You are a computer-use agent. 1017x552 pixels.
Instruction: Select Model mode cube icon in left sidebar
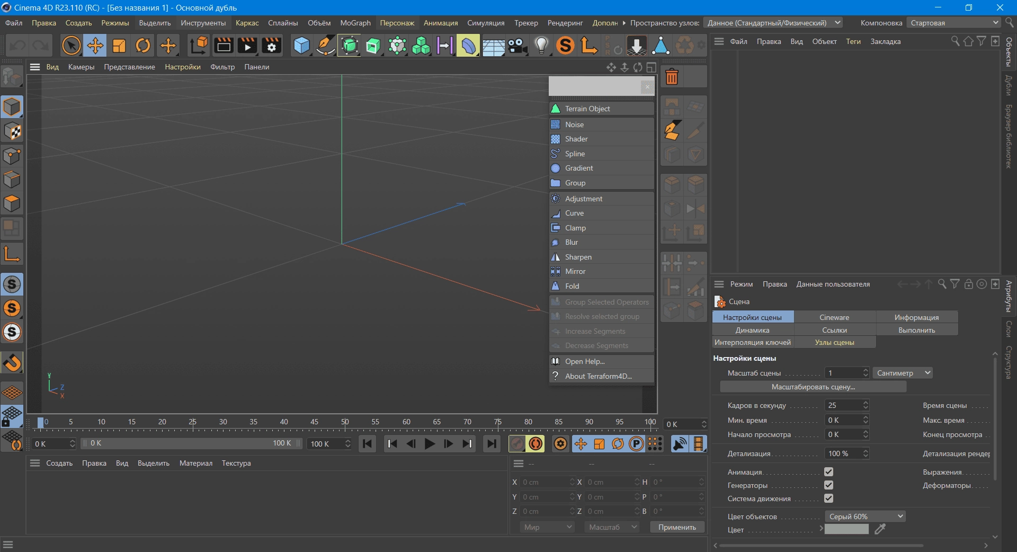click(x=12, y=107)
